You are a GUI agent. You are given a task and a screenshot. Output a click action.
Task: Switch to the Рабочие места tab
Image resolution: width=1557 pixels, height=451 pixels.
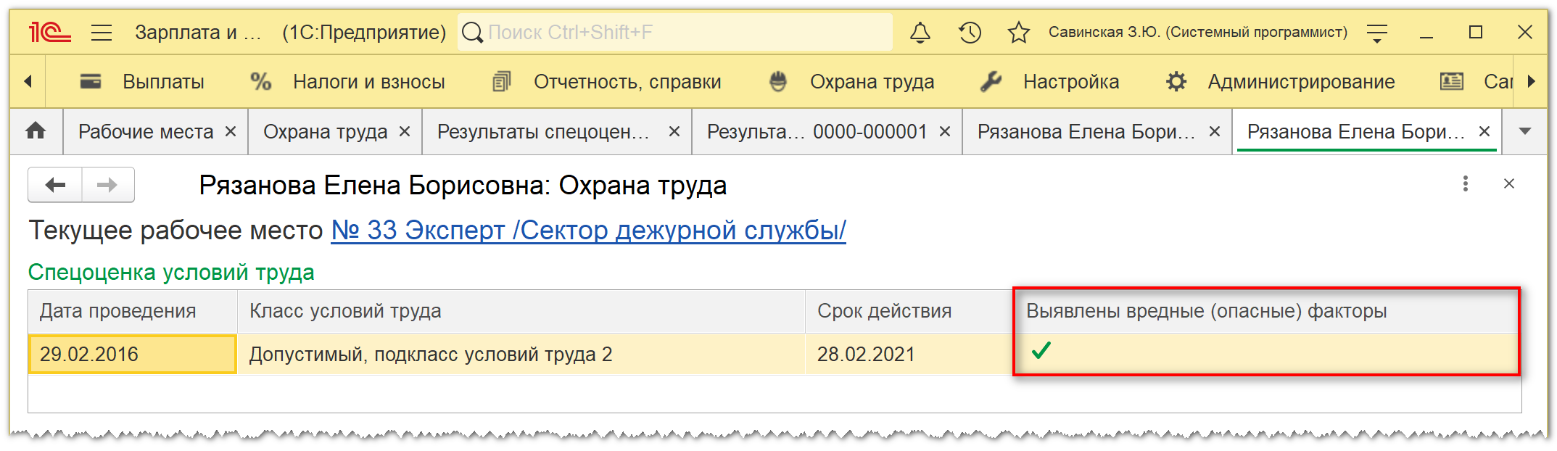click(146, 131)
